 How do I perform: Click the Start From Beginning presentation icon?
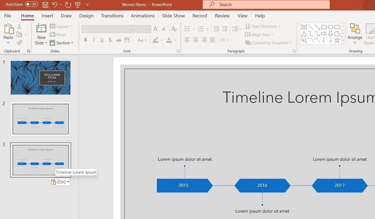[78, 5]
